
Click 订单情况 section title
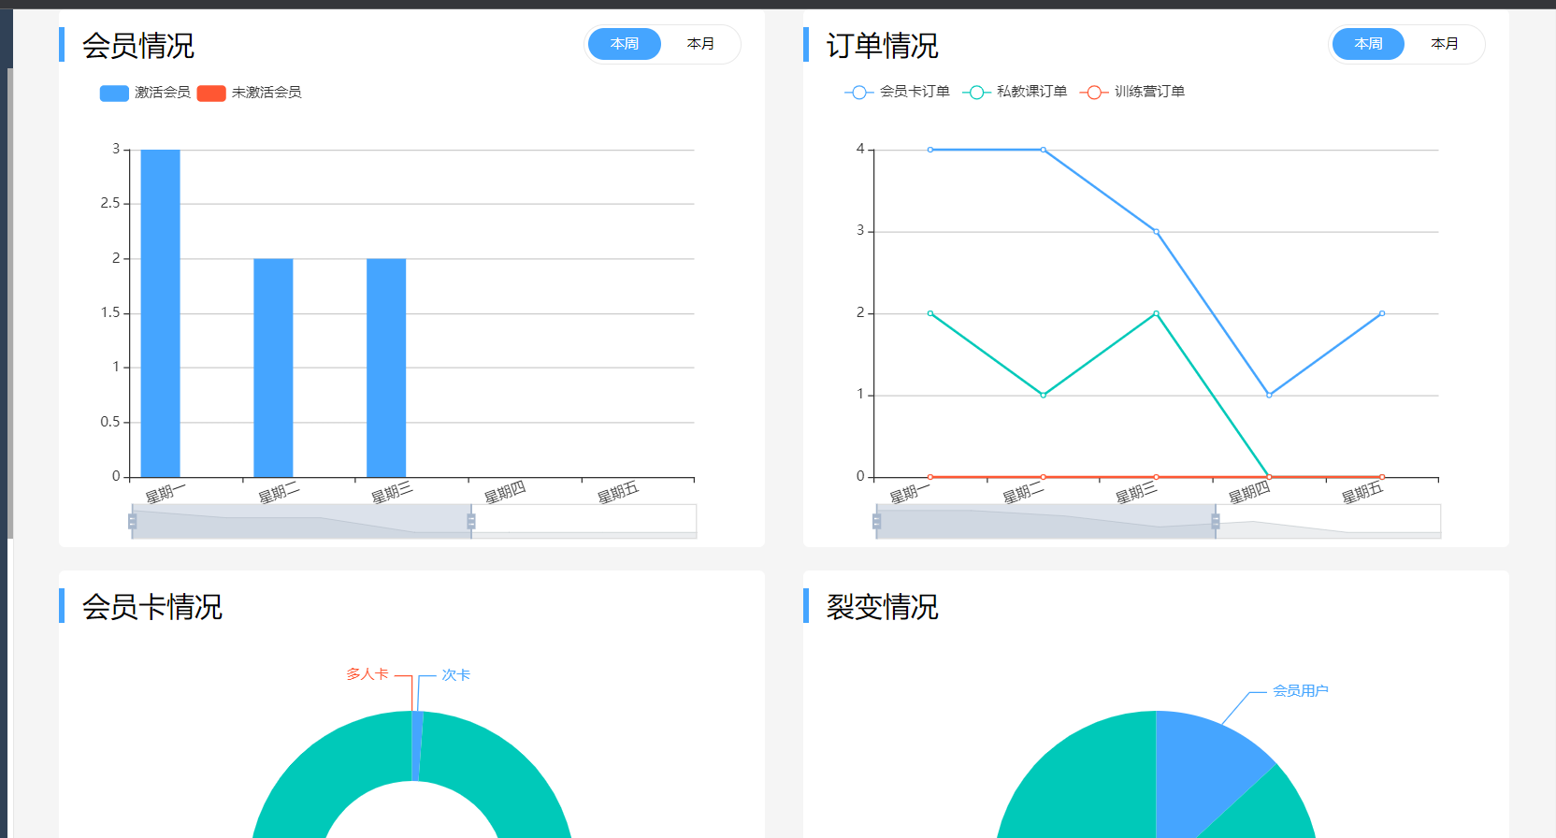pos(882,46)
